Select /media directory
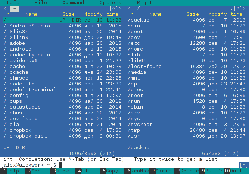The width and height of the screenshot is (249, 174). click(x=187, y=72)
